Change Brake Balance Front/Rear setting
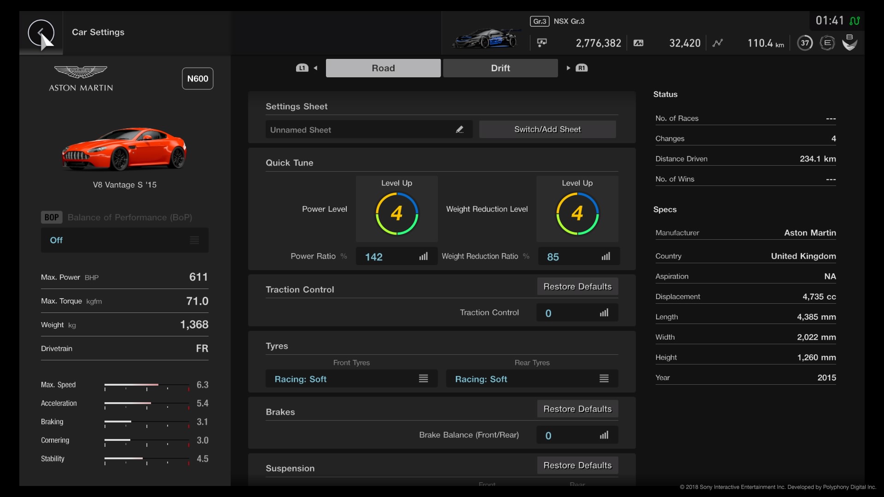884x497 pixels. (x=576, y=435)
